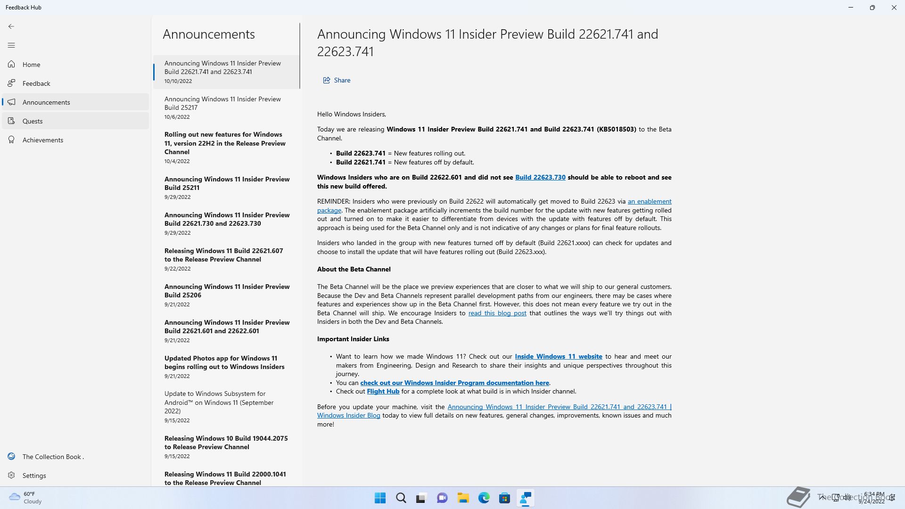Viewport: 905px width, 509px height.
Task: Open Windows Insider Program documentation link
Action: click(454, 383)
